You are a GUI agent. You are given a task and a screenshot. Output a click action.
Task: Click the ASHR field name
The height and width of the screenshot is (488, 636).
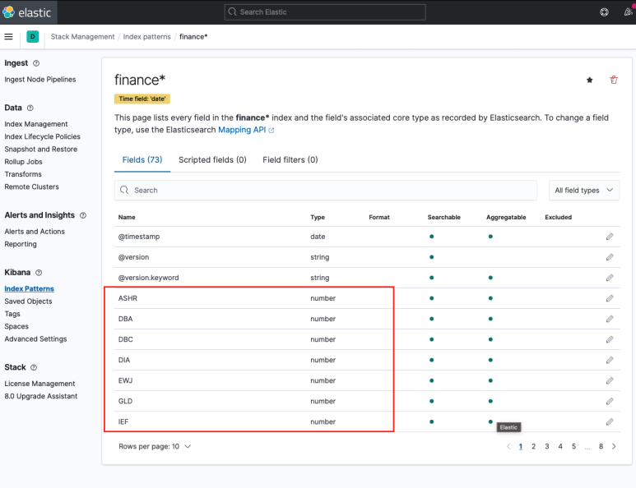point(128,298)
